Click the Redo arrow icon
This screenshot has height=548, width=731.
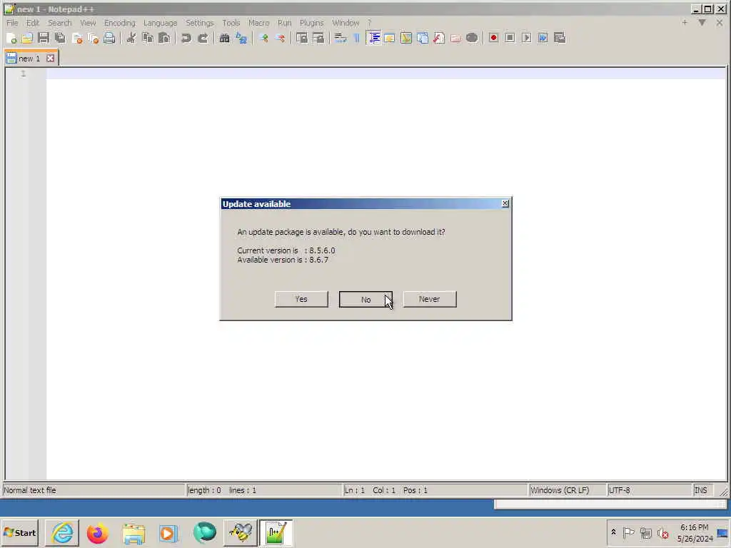(x=202, y=39)
